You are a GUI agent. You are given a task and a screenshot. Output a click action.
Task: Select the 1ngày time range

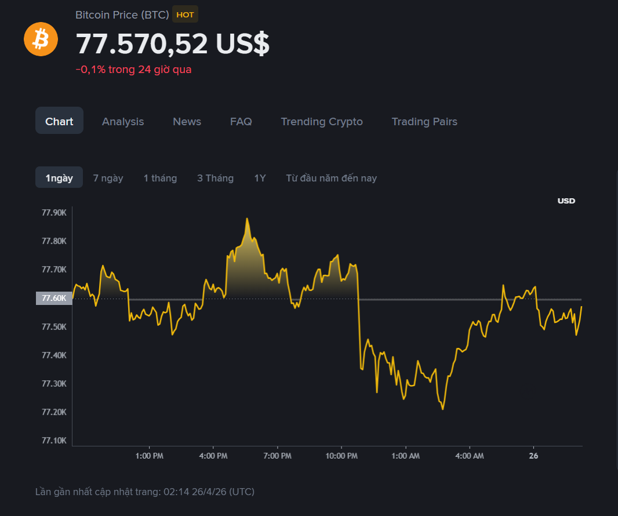59,177
